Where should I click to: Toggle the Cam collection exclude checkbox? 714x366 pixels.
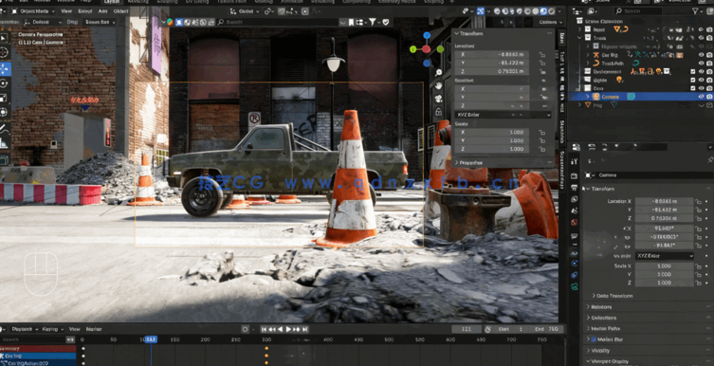[x=693, y=88]
